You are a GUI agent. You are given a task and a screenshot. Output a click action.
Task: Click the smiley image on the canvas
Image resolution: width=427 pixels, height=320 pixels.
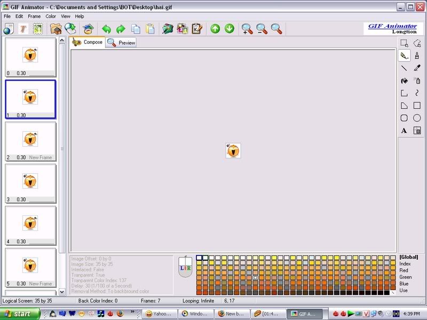[x=233, y=150]
